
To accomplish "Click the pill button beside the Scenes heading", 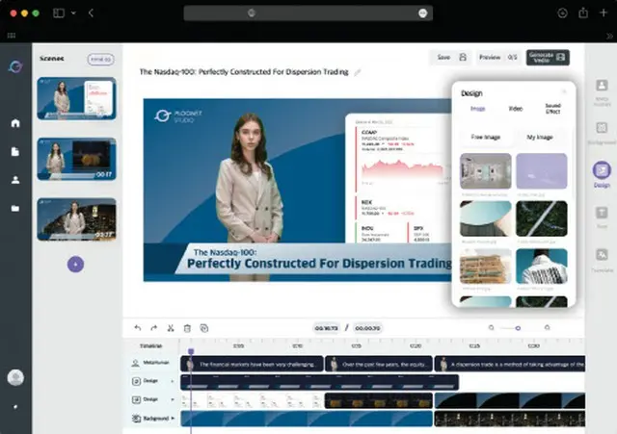I will point(100,60).
